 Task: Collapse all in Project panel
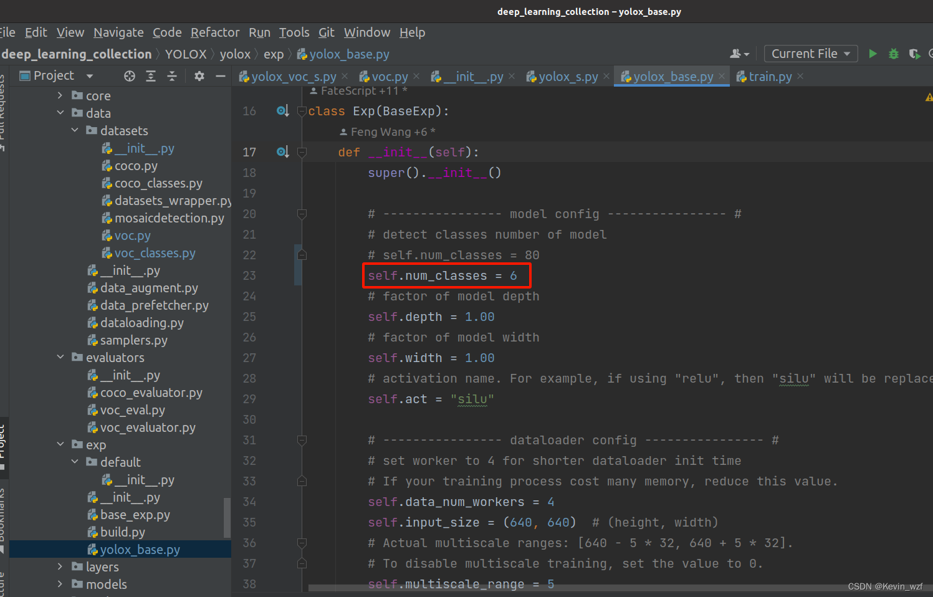(x=172, y=76)
